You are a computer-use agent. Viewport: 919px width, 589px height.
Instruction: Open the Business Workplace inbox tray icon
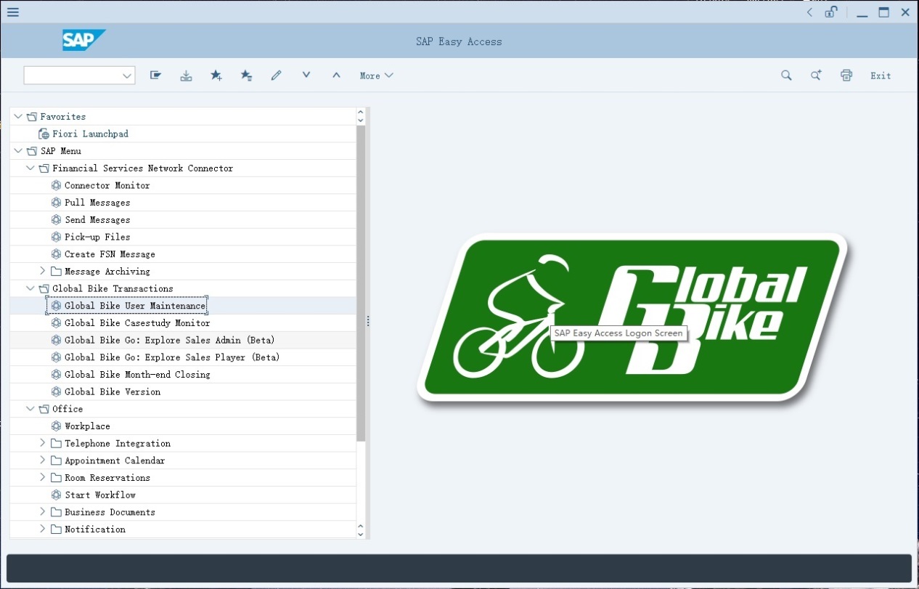[x=186, y=76]
